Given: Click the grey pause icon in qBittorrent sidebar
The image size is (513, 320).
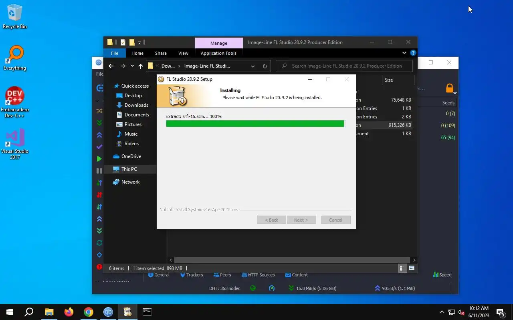Looking at the screenshot, I should coord(99,171).
